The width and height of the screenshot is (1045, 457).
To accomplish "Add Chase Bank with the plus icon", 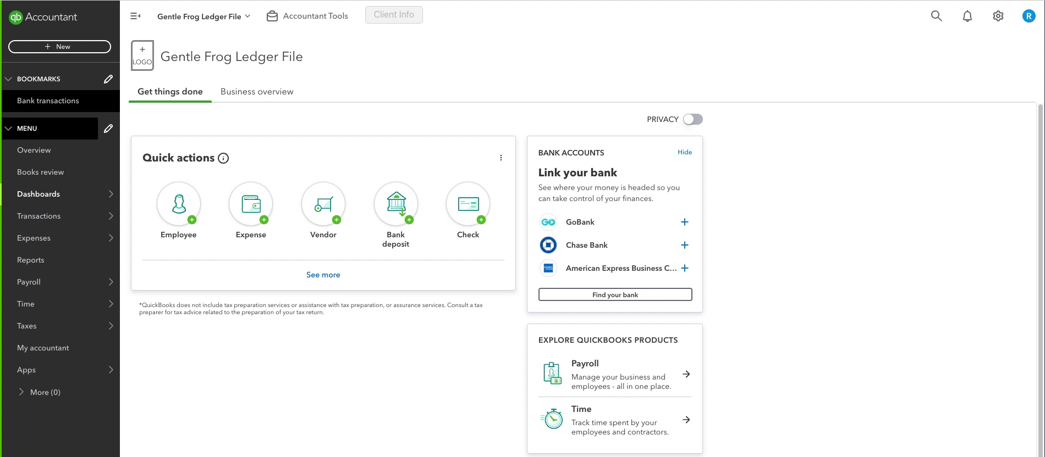I will [x=685, y=245].
